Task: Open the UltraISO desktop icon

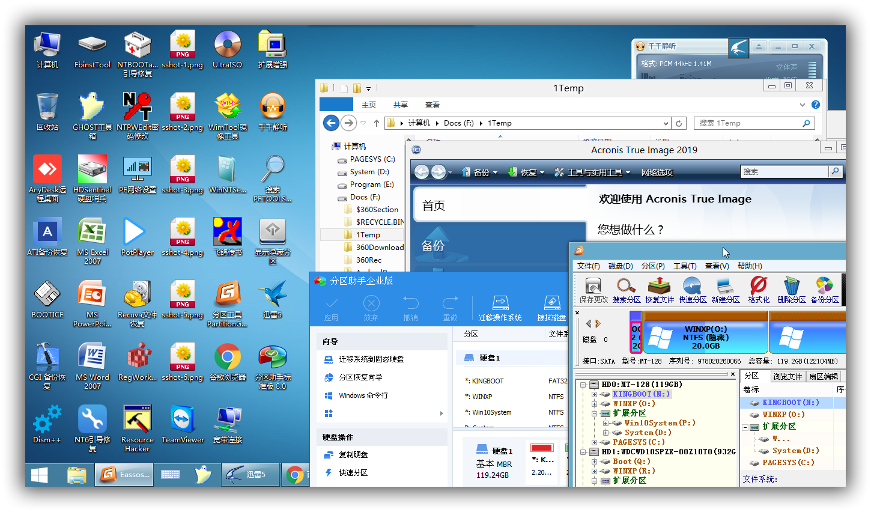Action: pyautogui.click(x=228, y=50)
